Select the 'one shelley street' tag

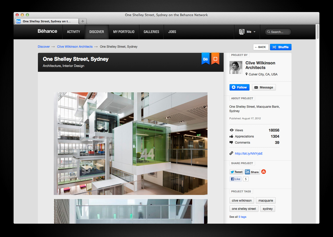244,209
